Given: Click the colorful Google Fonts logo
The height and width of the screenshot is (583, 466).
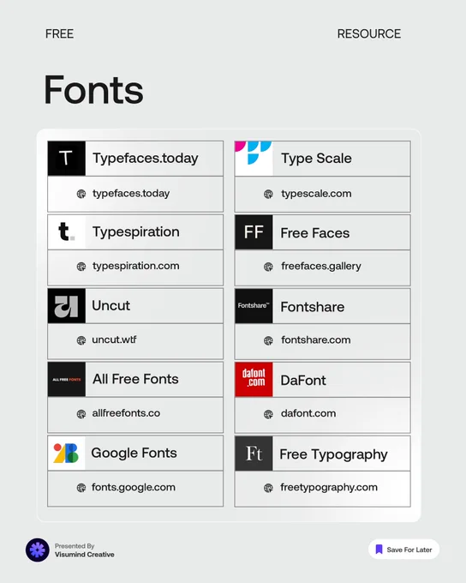Looking at the screenshot, I should 67,453.
